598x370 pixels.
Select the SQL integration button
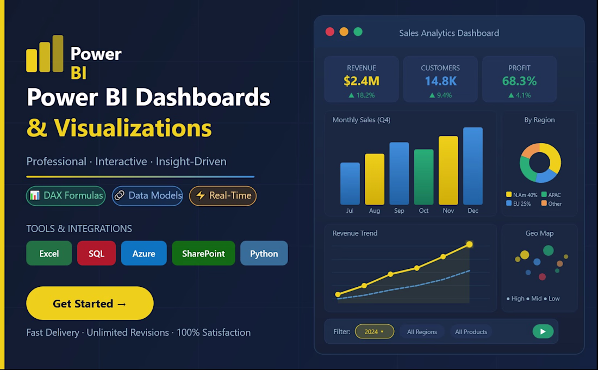[96, 253]
